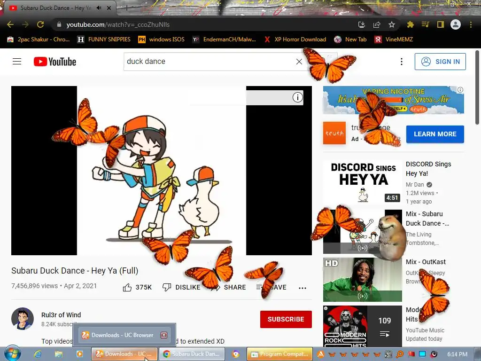Open the magnifier tray icon
Image resolution: width=481 pixels, height=361 pixels.
[400, 354]
